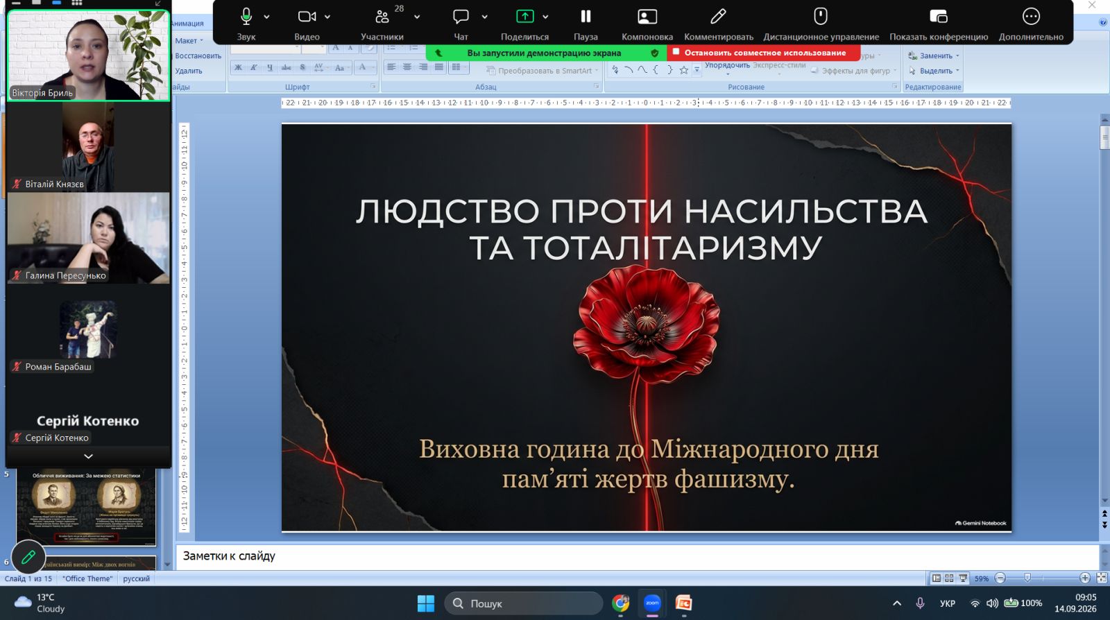1110x620 pixels.
Task: Open the Макет layout dropdown
Action: click(x=189, y=41)
